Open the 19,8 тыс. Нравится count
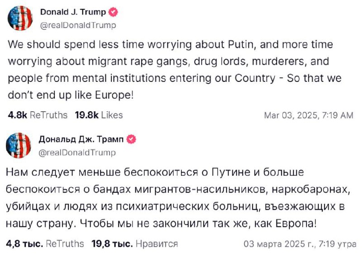The image size is (362, 254). (x=134, y=244)
